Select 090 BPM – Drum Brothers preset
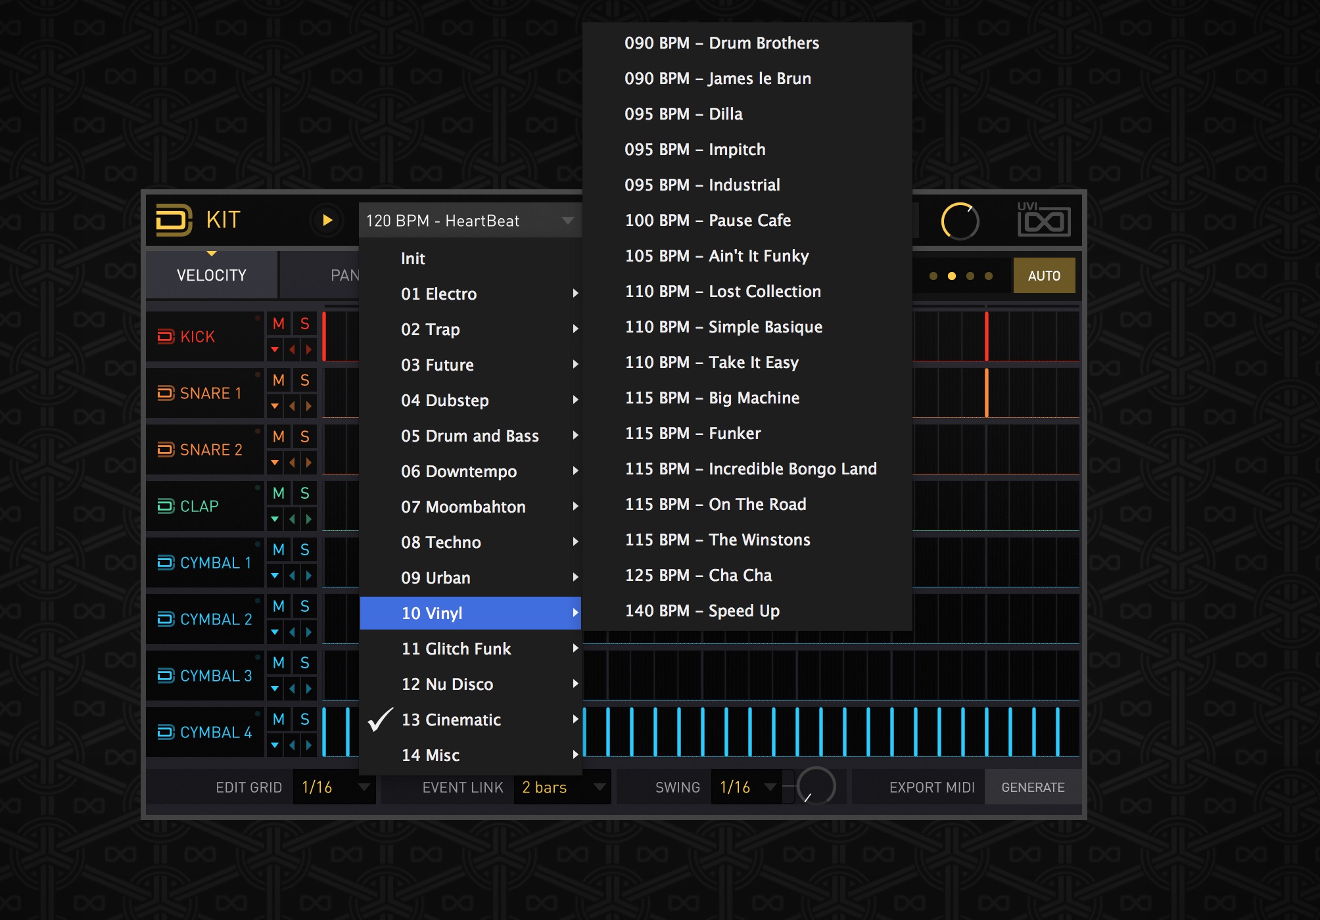The height and width of the screenshot is (920, 1320). pos(747,43)
